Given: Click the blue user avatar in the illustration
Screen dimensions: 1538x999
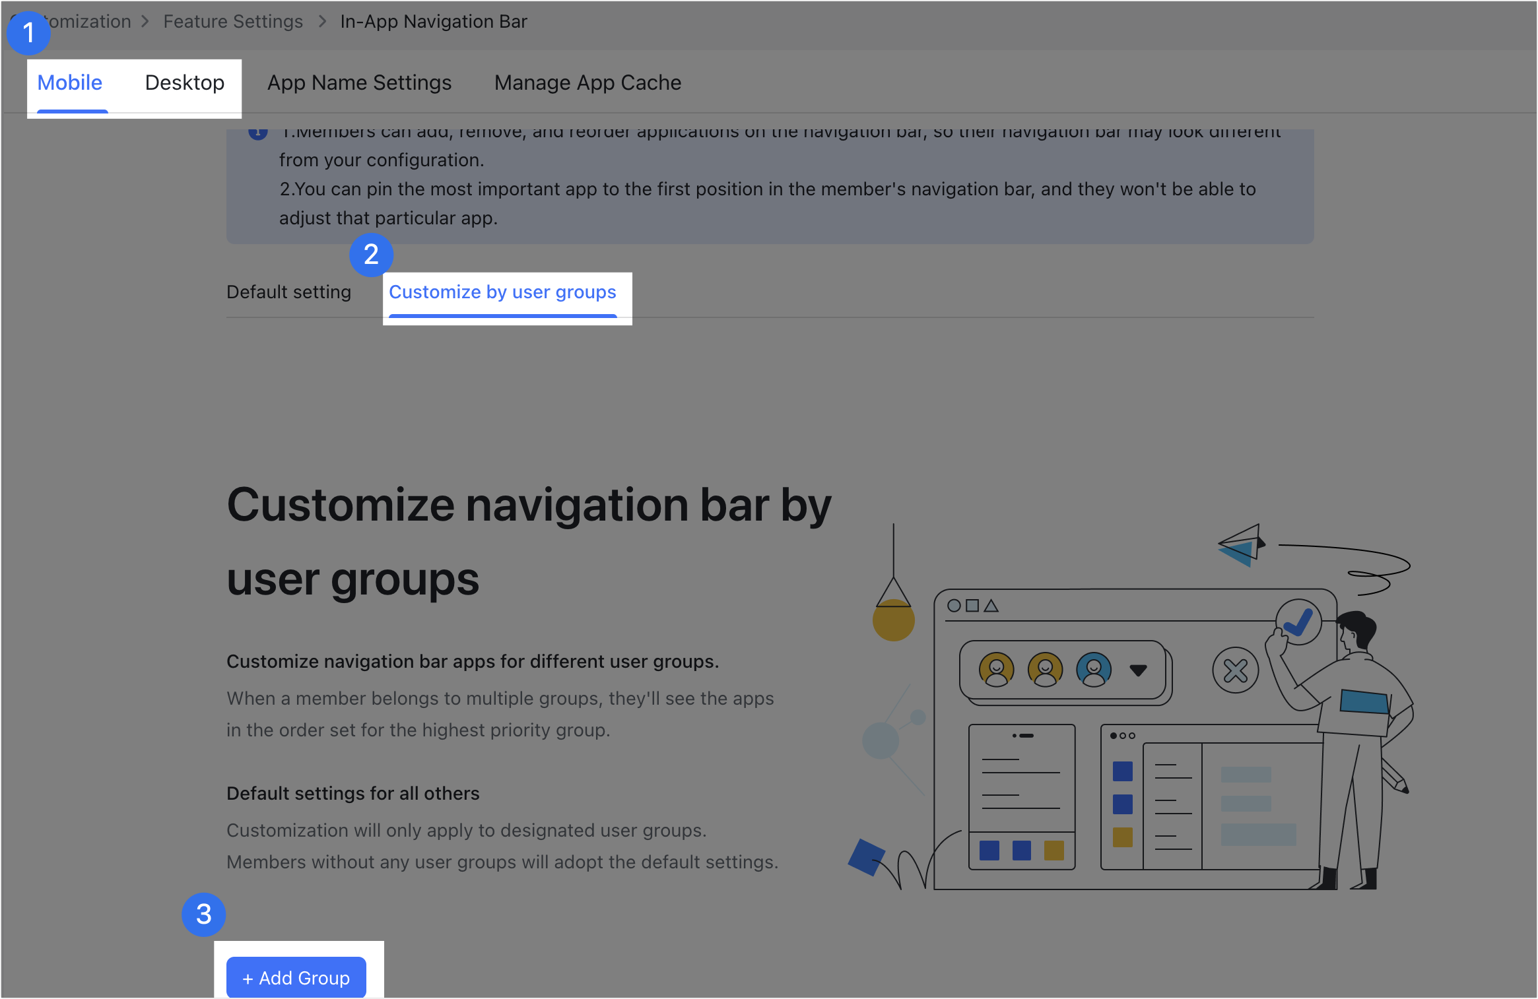Looking at the screenshot, I should coord(1094,670).
